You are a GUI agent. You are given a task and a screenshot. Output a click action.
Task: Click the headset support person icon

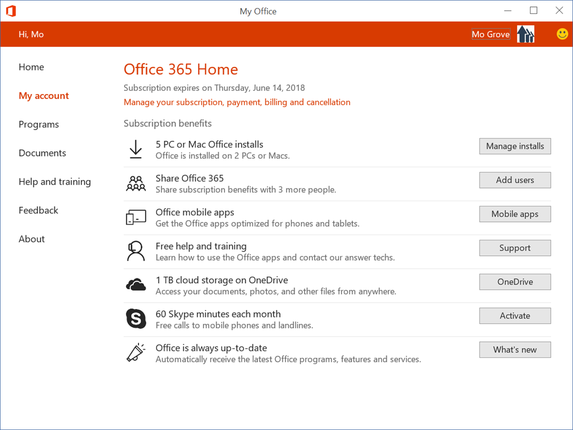tap(136, 251)
